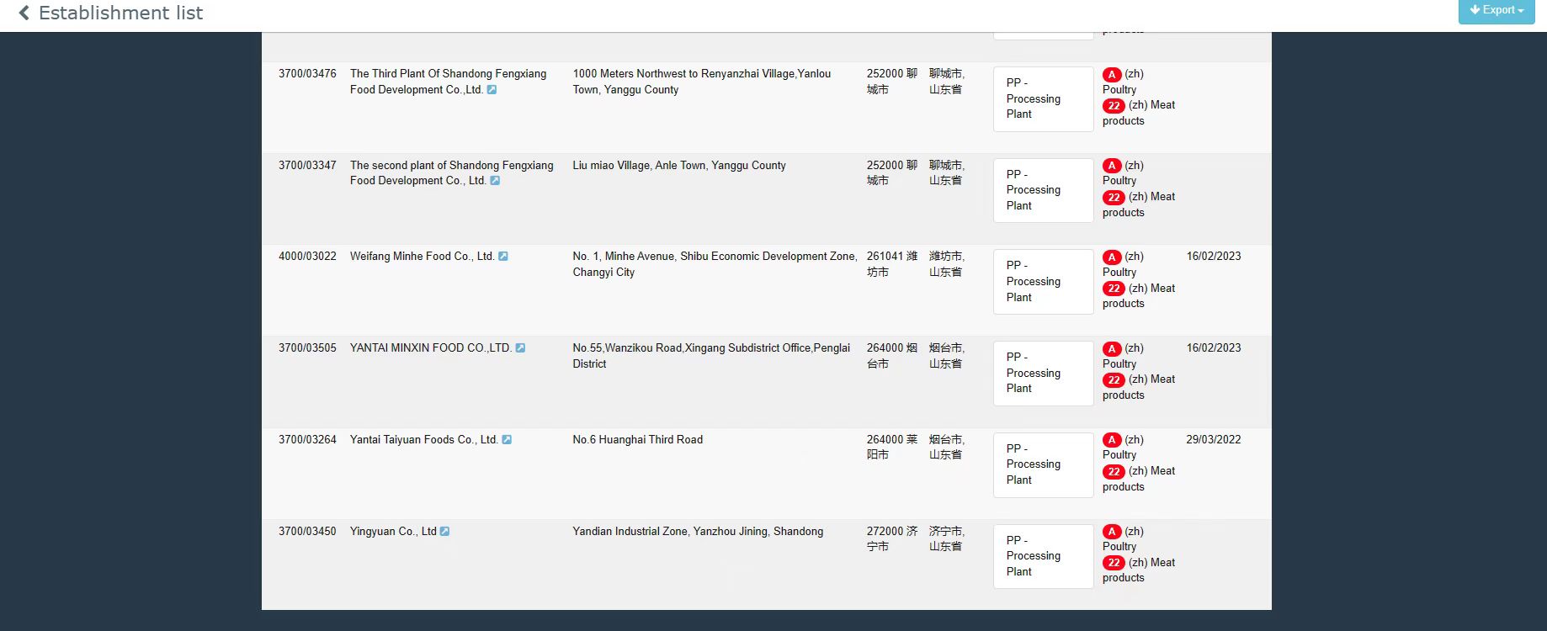Image resolution: width=1547 pixels, height=631 pixels.
Task: Click postal code 264000 in YANTAI MINXIN row
Action: pos(885,348)
